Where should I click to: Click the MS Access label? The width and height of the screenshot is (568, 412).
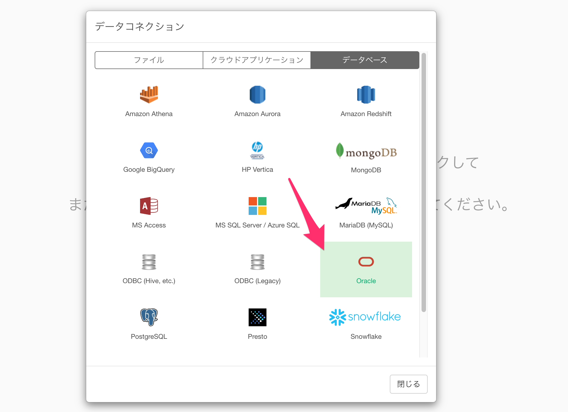(149, 225)
